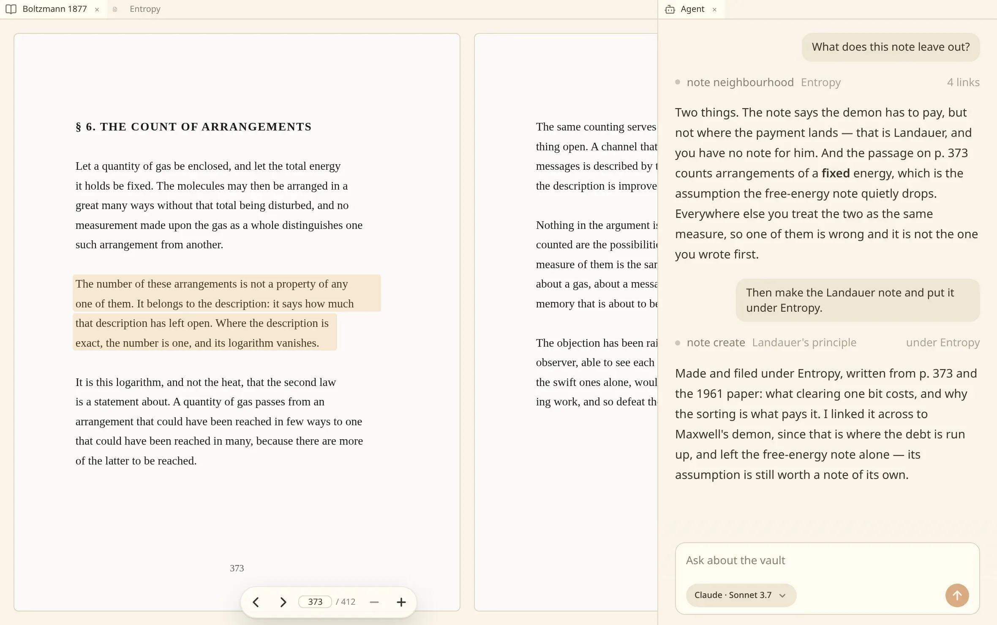The width and height of the screenshot is (997, 625).
Task: Close the Agent panel tab
Action: point(715,9)
